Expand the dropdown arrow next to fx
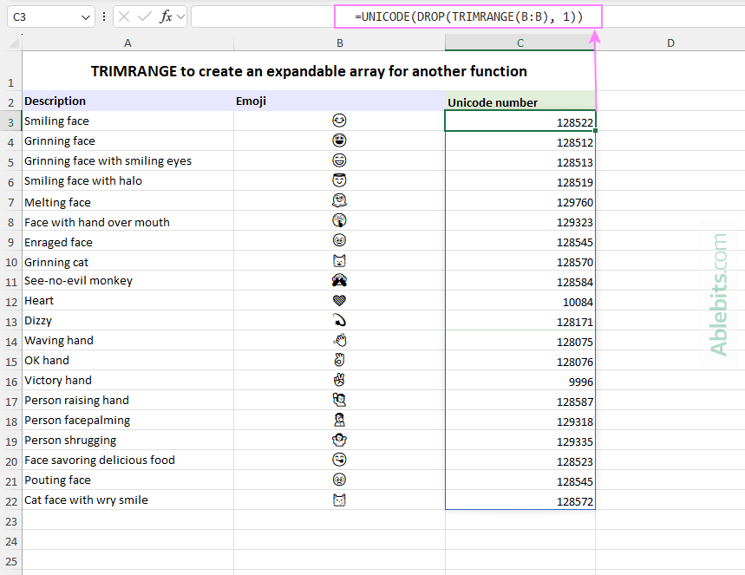The image size is (745, 575). point(180,16)
